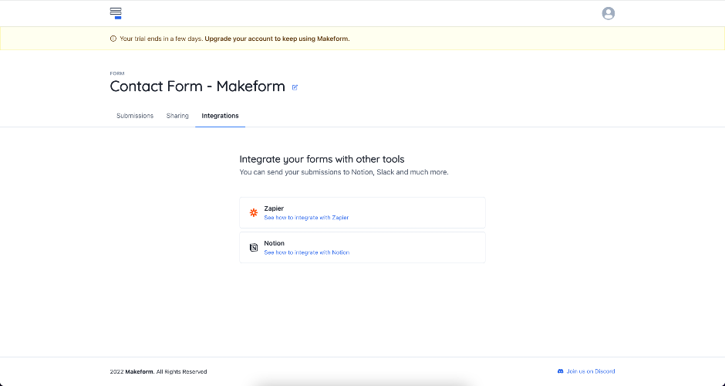The height and width of the screenshot is (386, 725).
Task: Click the 'Contact Form - Makeform' title
Action: pos(197,86)
